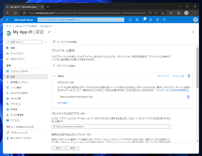Open the read aloud icon in address bar

click(156, 13)
